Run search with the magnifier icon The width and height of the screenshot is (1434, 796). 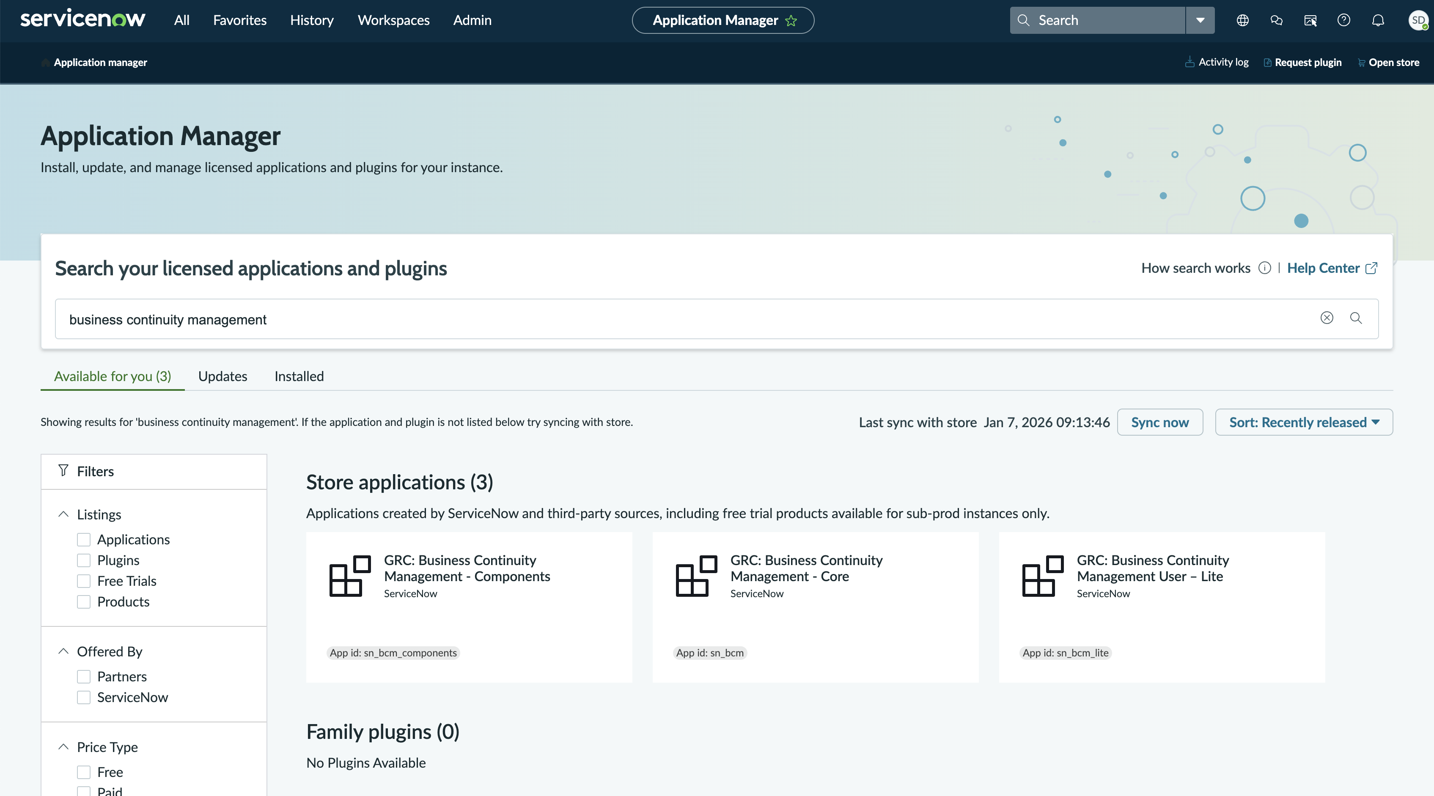pyautogui.click(x=1355, y=317)
